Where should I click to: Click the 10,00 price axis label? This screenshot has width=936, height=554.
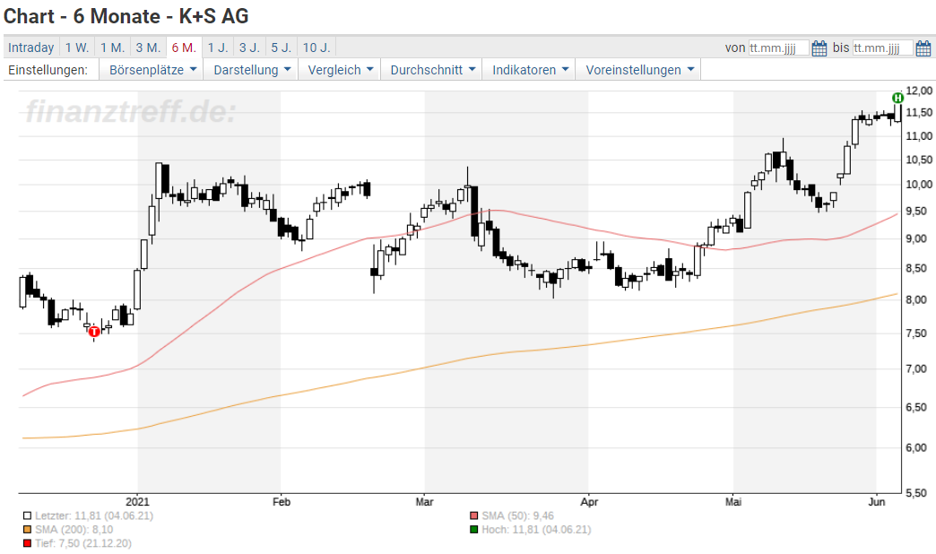pos(919,185)
